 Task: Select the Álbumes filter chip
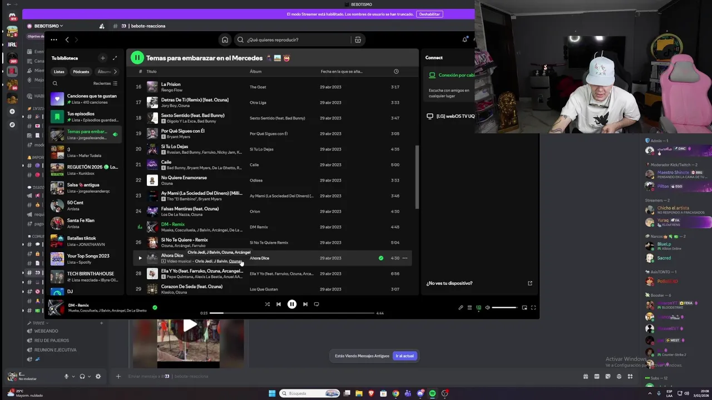pyautogui.click(x=103, y=71)
